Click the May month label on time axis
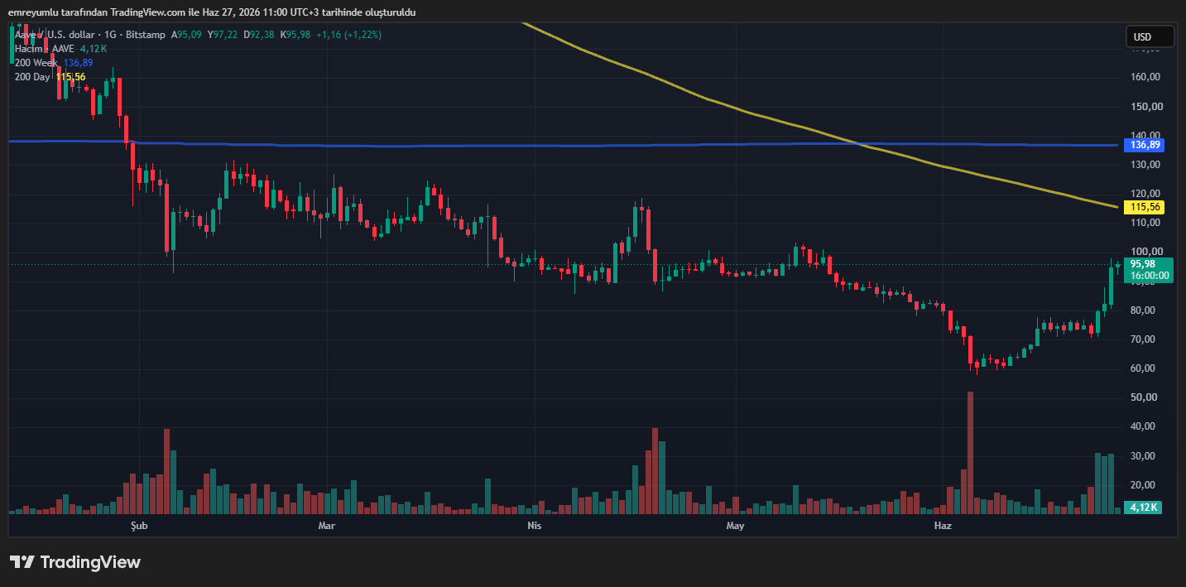The image size is (1186, 587). (x=735, y=526)
